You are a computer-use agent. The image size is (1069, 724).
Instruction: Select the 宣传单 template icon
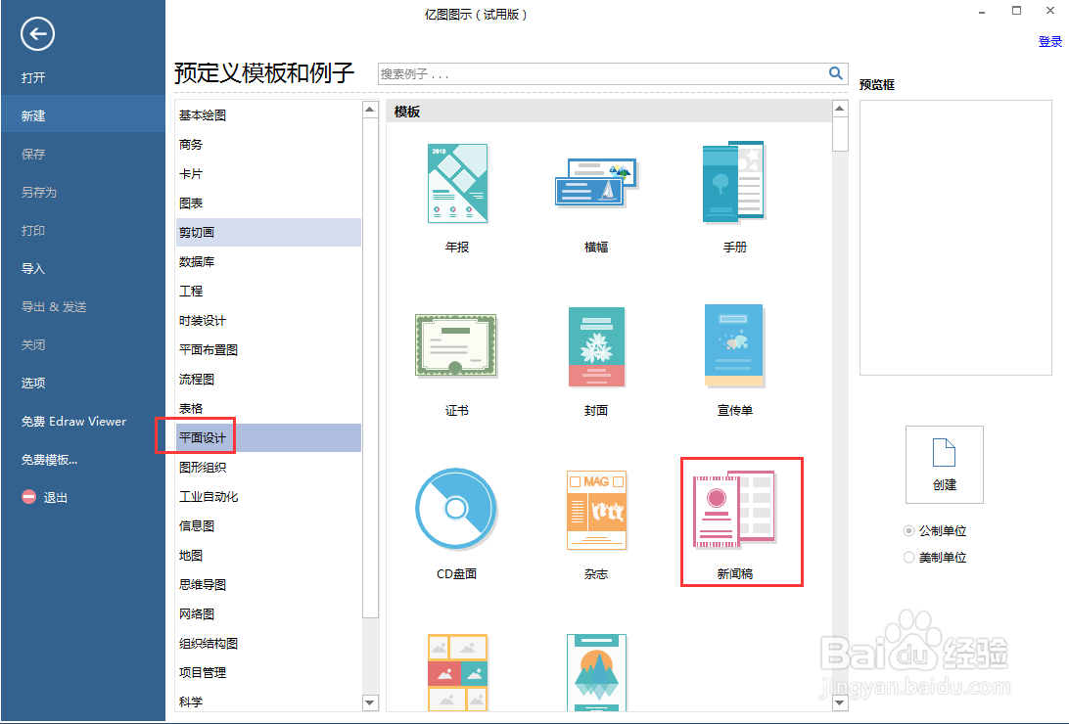[x=734, y=346]
